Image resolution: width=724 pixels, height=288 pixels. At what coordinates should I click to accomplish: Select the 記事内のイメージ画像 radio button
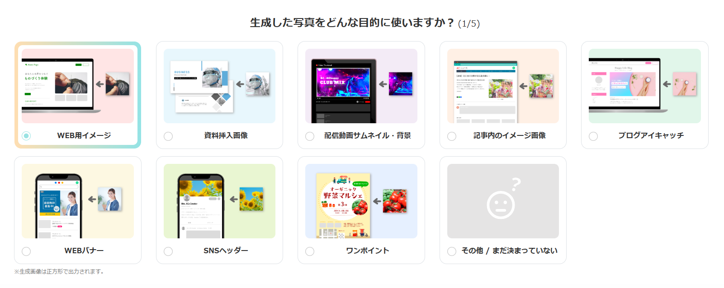pos(452,136)
